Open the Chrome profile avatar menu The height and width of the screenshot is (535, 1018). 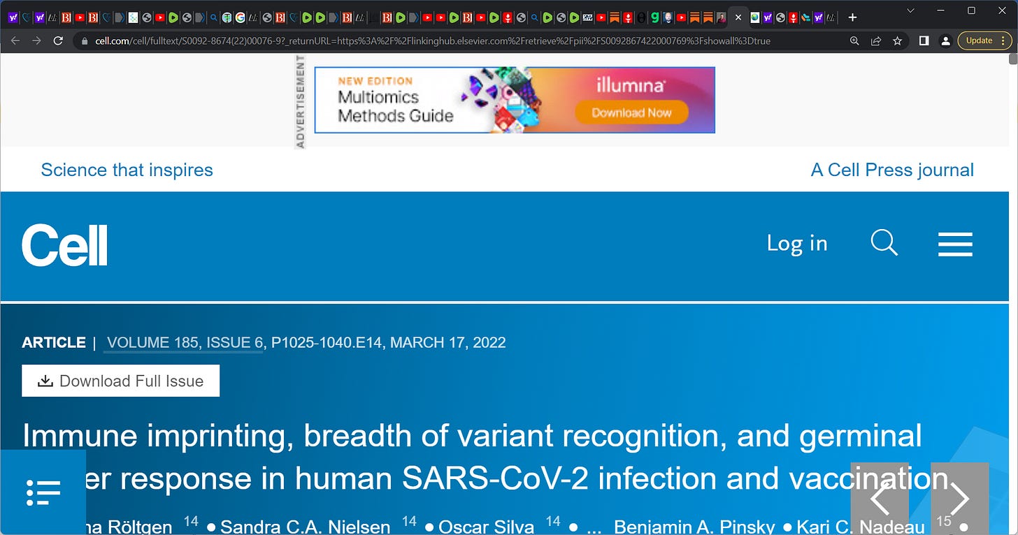coord(945,41)
